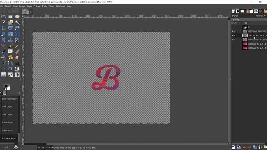This screenshot has width=267, height=150.
Task: Open the zoom percentage dropdown
Action: point(49,147)
